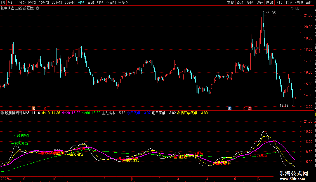Click the 返回 back button
Image resolution: width=316 pixels, height=182 pixels.
tap(309, 3)
